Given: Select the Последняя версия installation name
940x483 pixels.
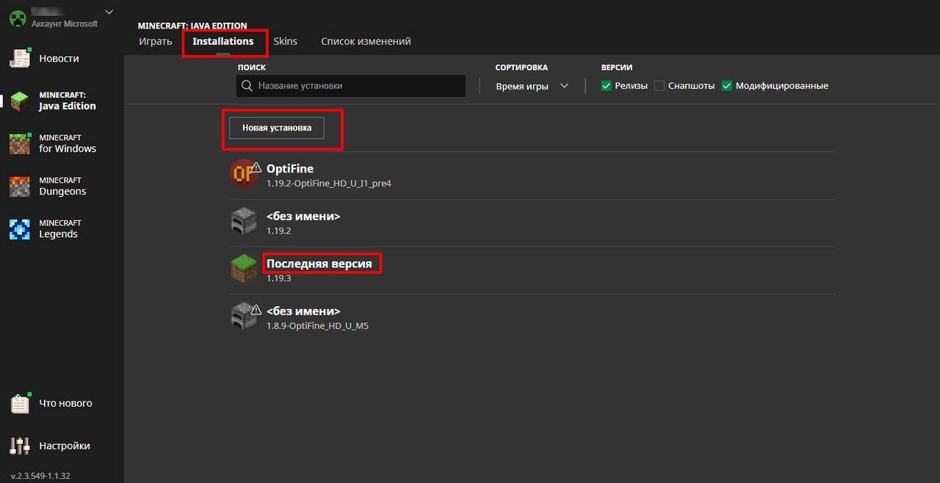Looking at the screenshot, I should tap(319, 264).
